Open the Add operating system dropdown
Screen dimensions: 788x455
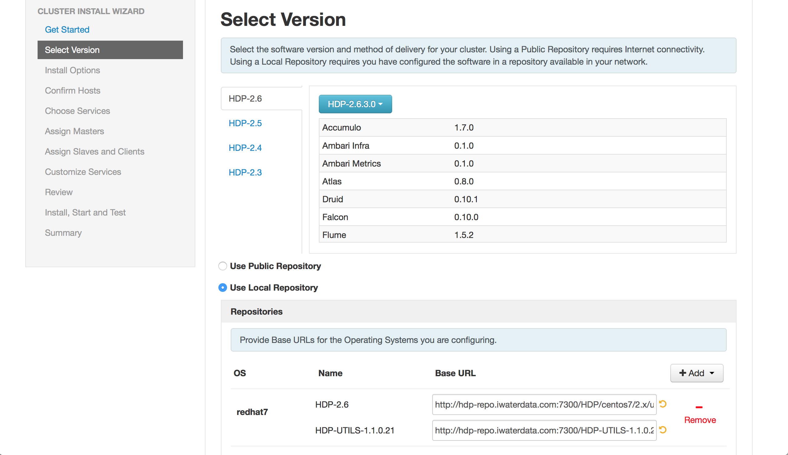697,373
